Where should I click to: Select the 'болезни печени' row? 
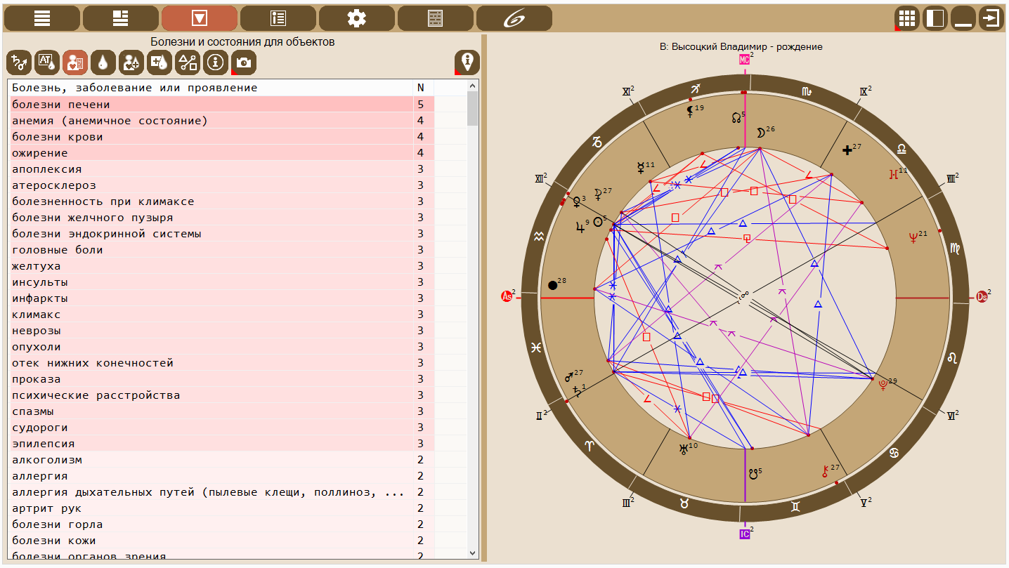211,105
